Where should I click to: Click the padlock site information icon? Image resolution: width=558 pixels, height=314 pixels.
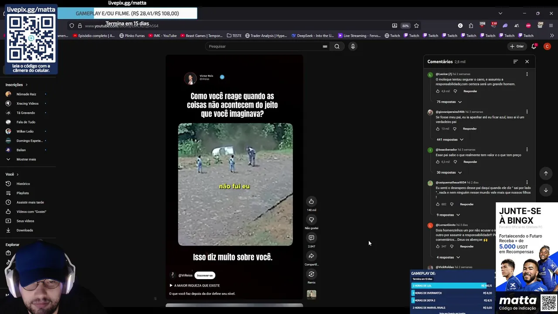pyautogui.click(x=80, y=26)
